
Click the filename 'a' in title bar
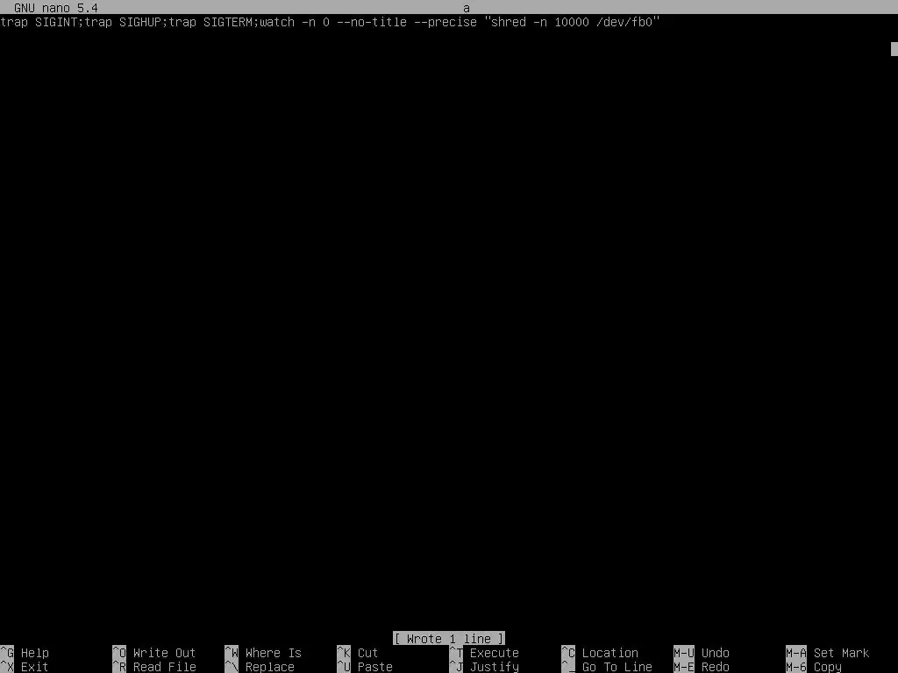[x=467, y=7]
